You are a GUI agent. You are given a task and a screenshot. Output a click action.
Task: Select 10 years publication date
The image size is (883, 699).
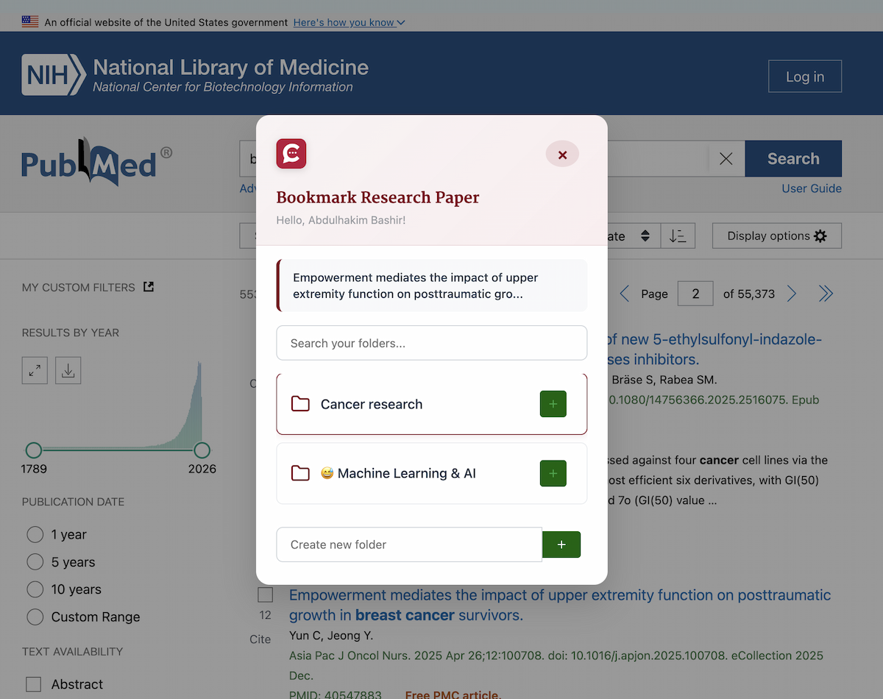coord(35,589)
